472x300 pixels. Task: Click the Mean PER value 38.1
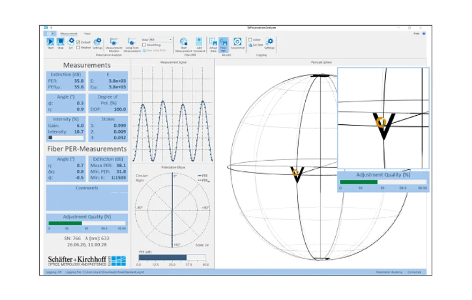pyautogui.click(x=121, y=166)
